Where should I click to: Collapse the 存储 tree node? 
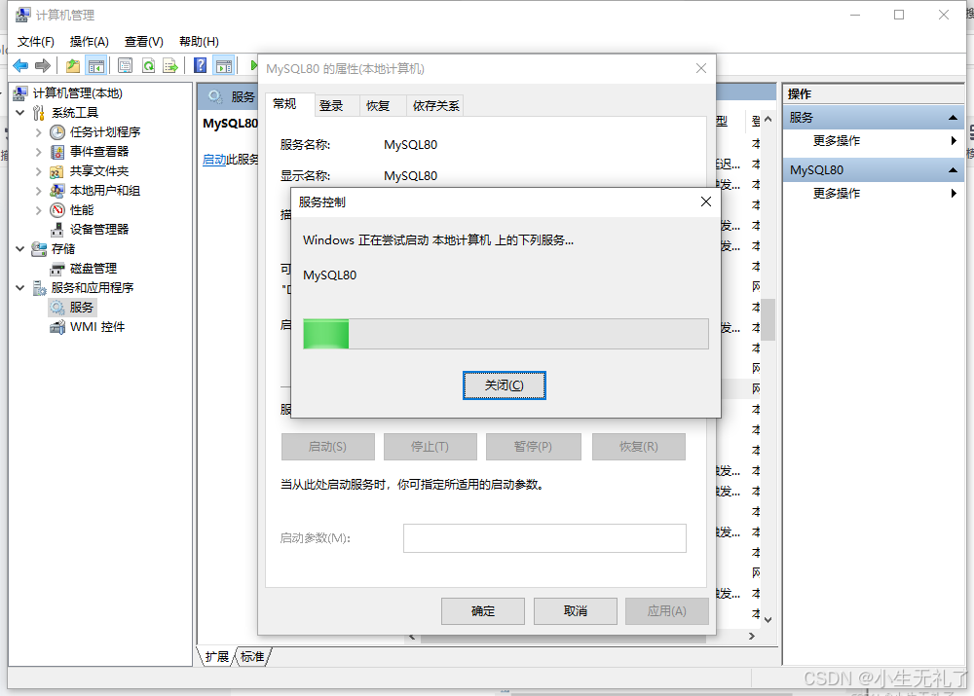coord(20,249)
